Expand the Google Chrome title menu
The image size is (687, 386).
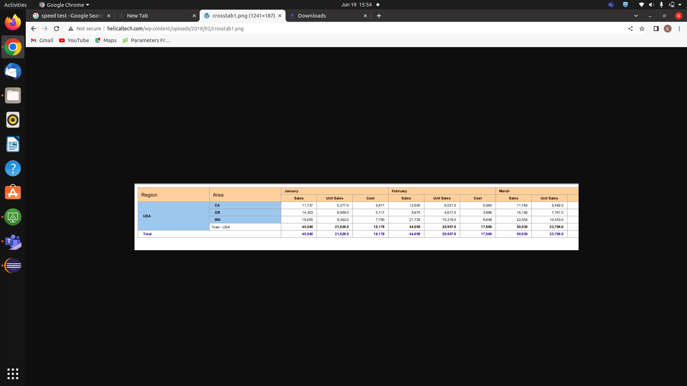pos(64,5)
